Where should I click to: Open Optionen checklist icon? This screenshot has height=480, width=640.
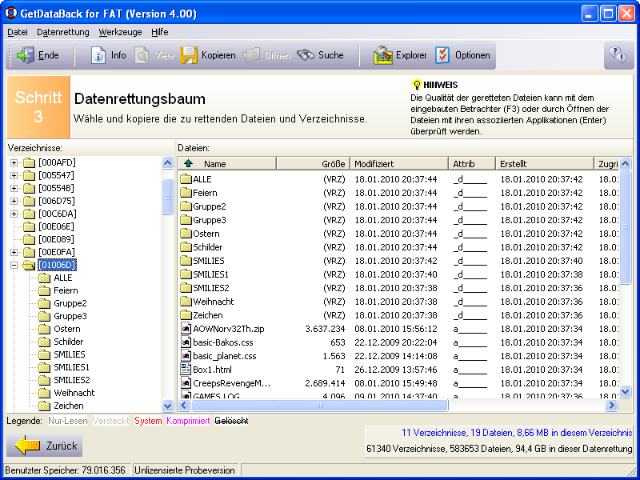click(442, 55)
